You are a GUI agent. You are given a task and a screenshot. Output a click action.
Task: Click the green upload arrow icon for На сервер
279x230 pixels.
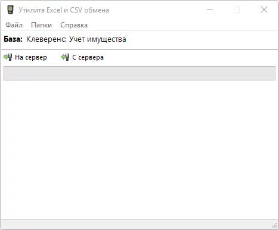pos(8,57)
